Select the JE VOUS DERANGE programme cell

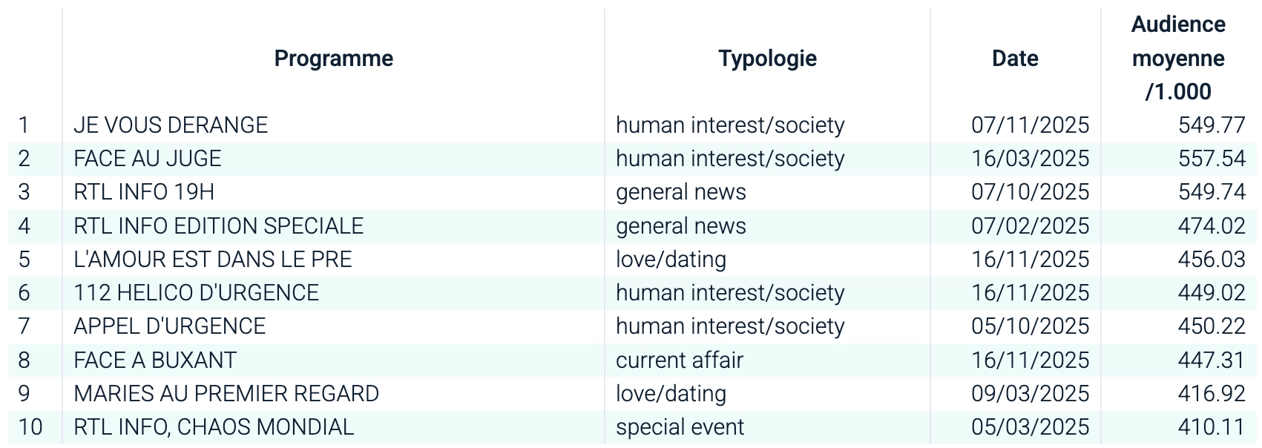[171, 125]
